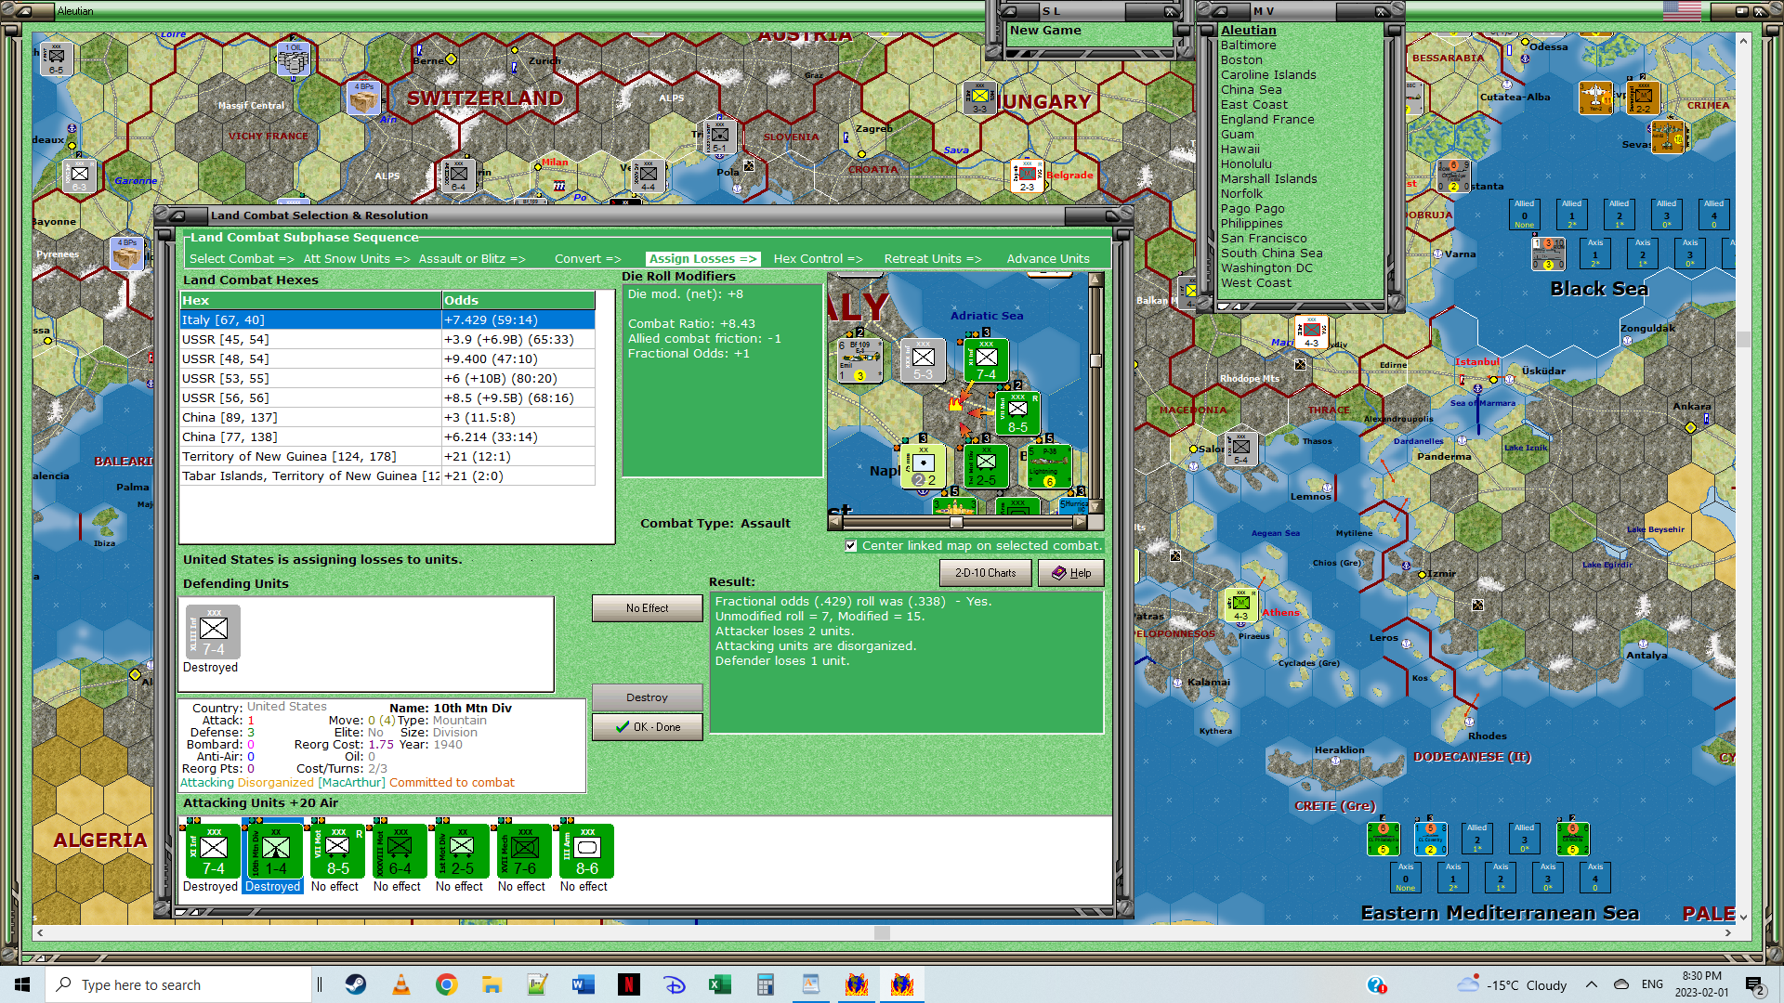
Task: Open Microsoft Word from taskbar
Action: (584, 984)
